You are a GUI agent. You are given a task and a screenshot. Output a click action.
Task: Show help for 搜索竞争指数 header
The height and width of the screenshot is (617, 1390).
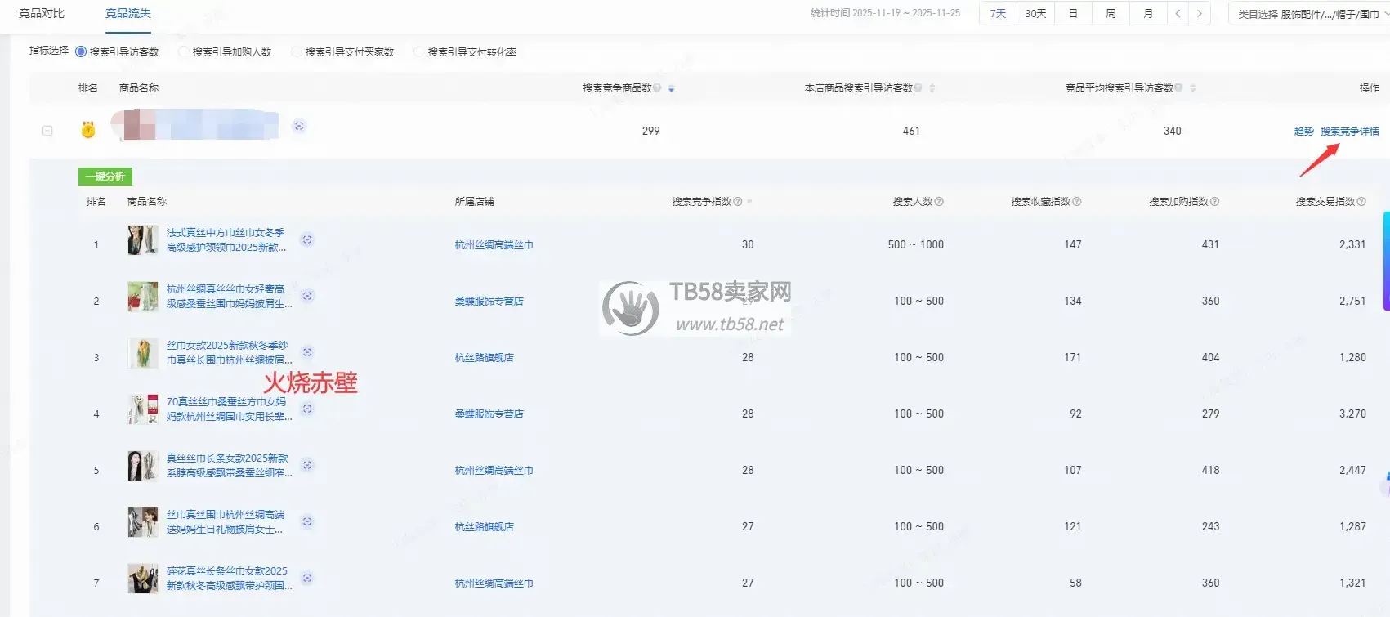[x=738, y=202]
